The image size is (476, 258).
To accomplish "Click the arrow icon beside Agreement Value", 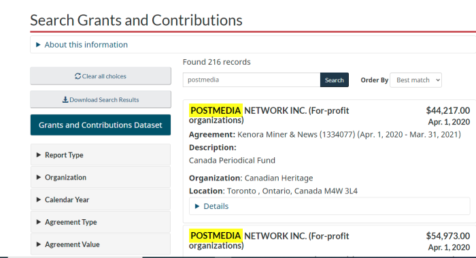I will pos(39,244).
